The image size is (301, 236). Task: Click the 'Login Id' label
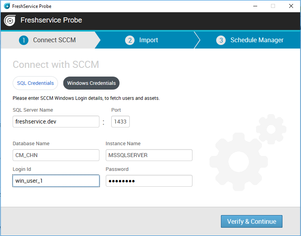click(22, 169)
